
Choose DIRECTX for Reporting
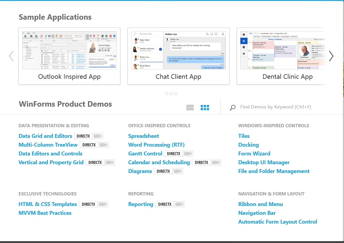pos(165,204)
